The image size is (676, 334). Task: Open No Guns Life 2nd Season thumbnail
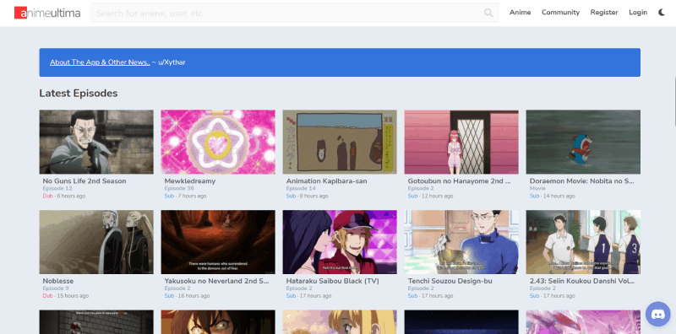point(96,142)
